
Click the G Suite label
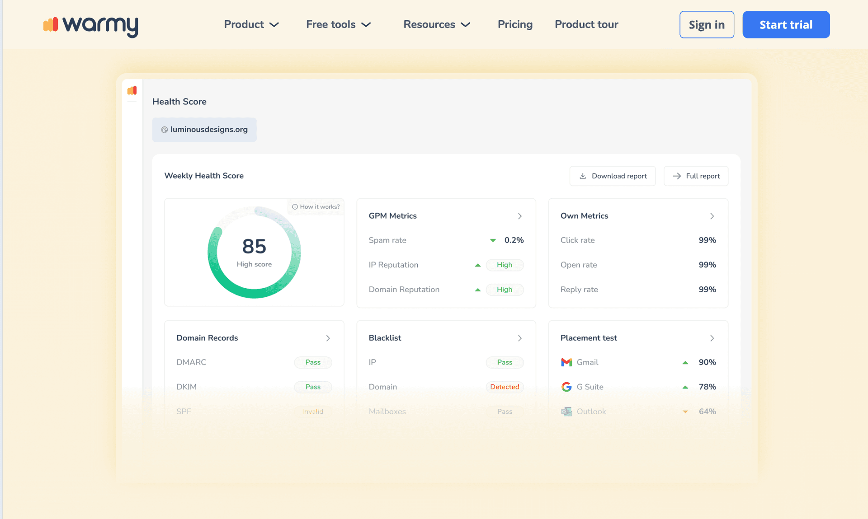click(x=590, y=387)
